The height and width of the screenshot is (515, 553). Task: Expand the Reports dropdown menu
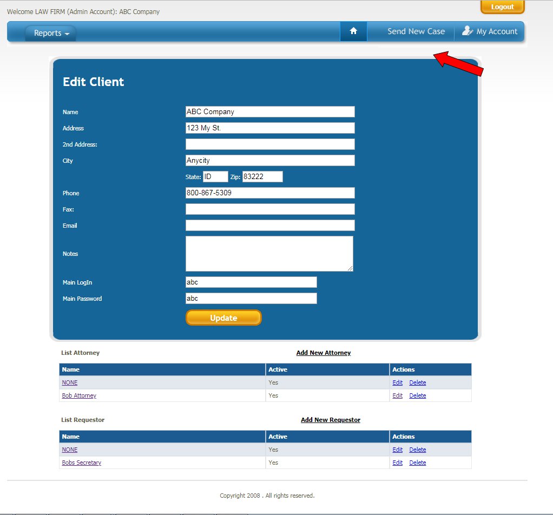(x=51, y=33)
